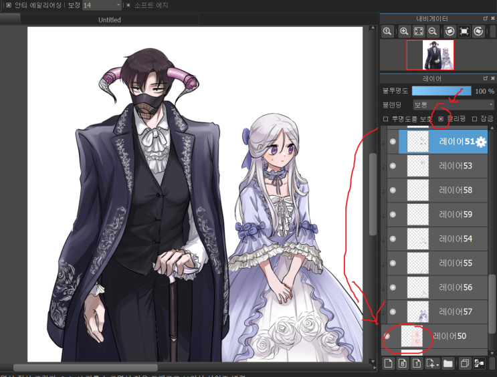Viewport: 497px width, 377px height.
Task: Undock the 내비게이터 panel
Action: click(x=485, y=18)
